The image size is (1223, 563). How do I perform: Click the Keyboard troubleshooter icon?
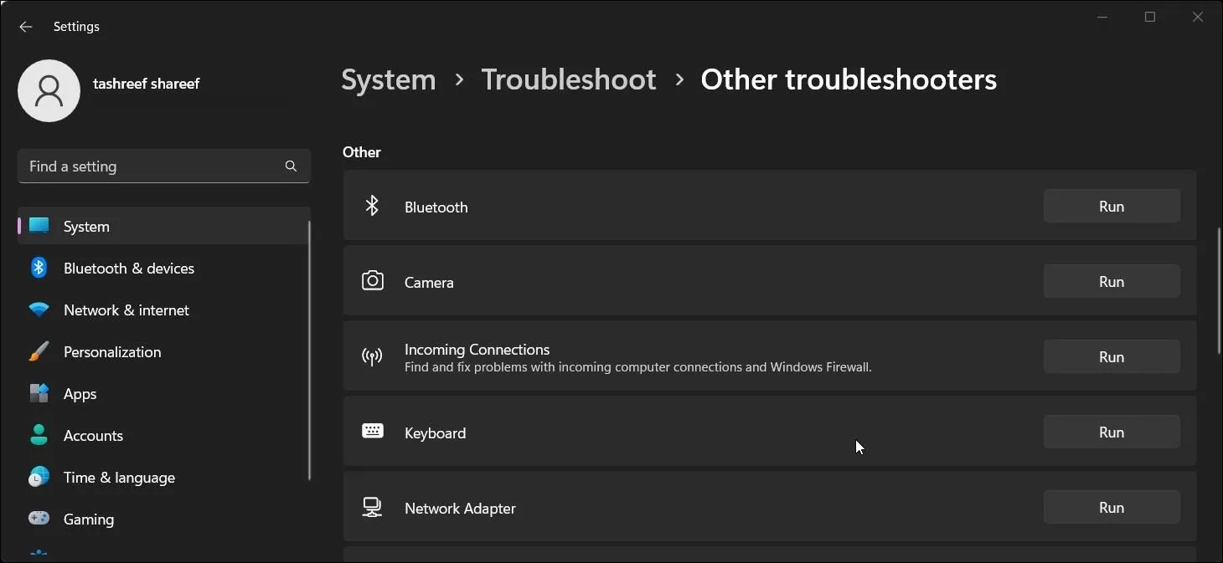click(x=372, y=431)
